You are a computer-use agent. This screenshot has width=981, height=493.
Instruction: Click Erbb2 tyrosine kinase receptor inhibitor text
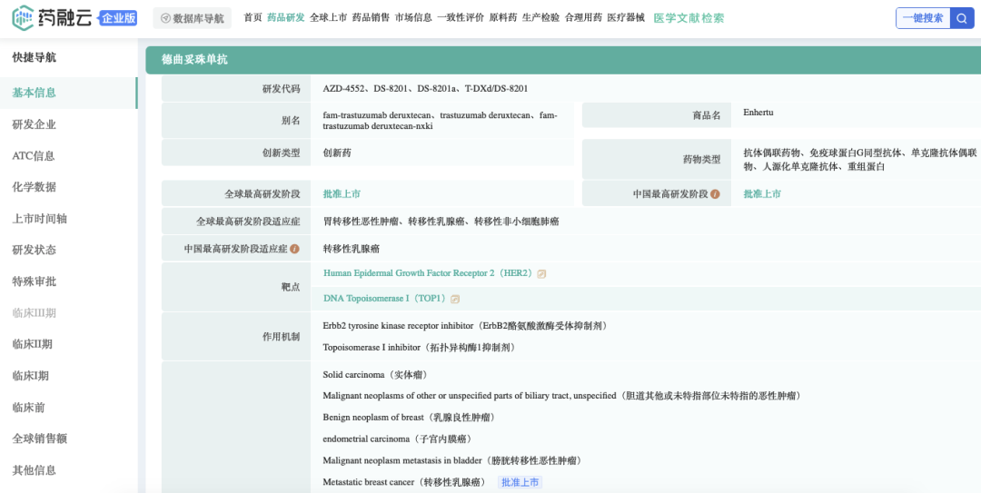[x=465, y=326]
